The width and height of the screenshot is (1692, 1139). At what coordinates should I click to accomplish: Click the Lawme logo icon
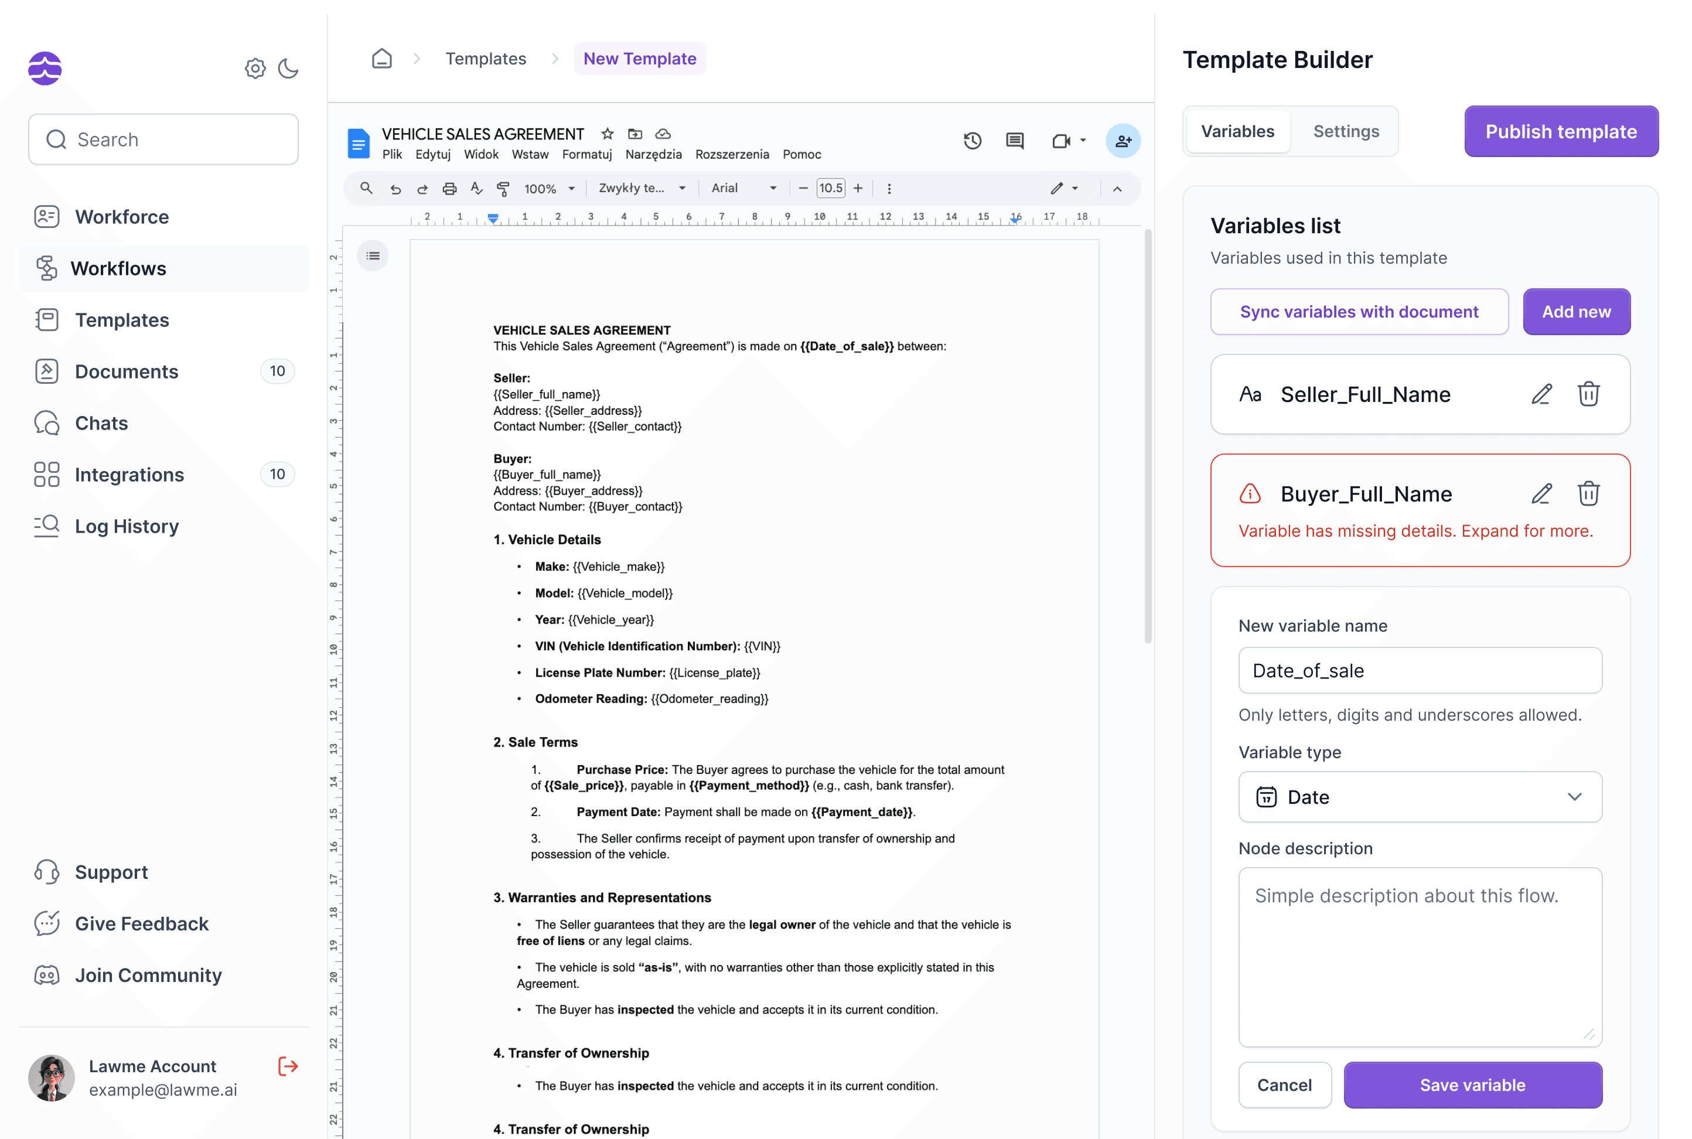45,69
